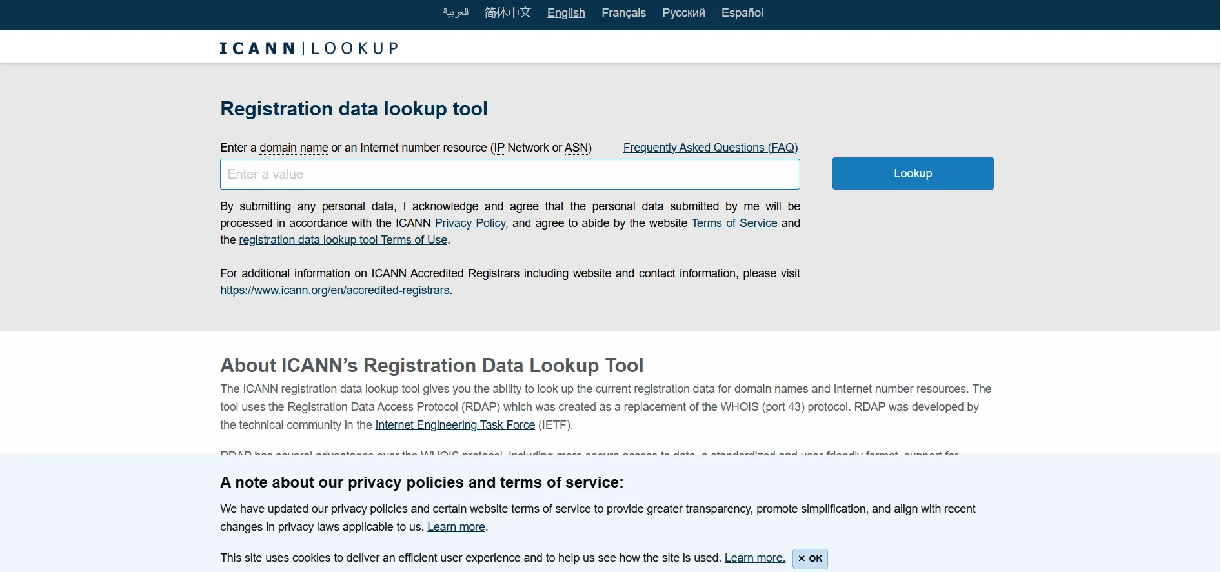Switch language to Русский
The width and height of the screenshot is (1221, 572).
click(x=683, y=13)
